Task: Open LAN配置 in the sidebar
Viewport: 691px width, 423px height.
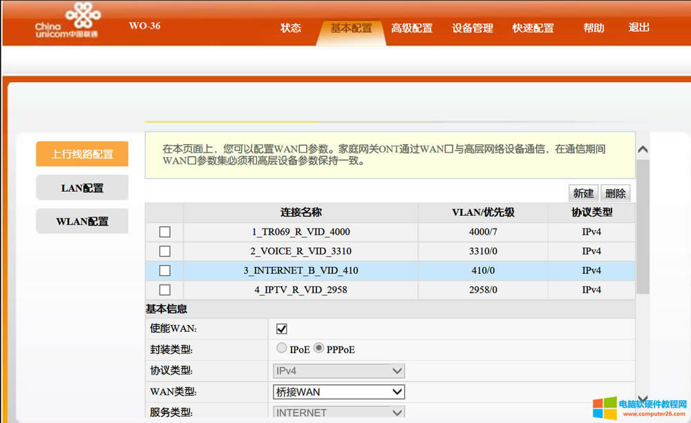Action: tap(82, 188)
